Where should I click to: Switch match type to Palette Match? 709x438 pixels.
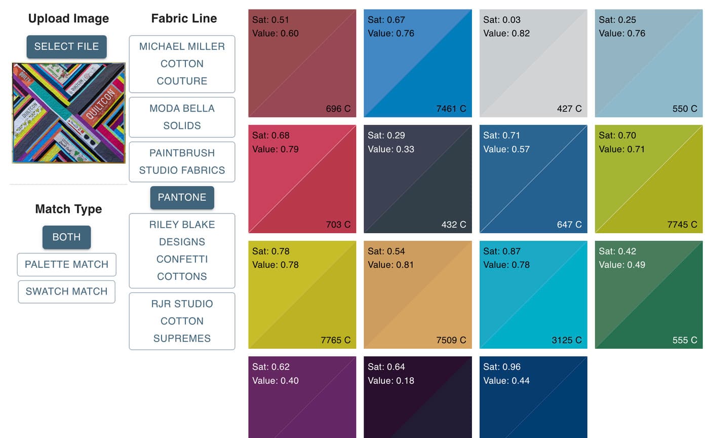pyautogui.click(x=66, y=265)
